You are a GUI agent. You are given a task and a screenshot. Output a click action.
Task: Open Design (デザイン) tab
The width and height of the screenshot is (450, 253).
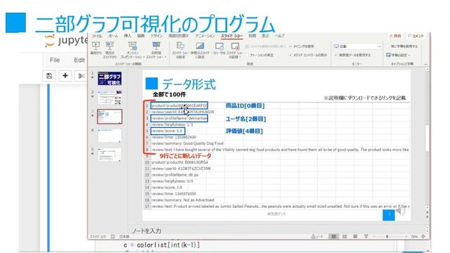pos(156,36)
